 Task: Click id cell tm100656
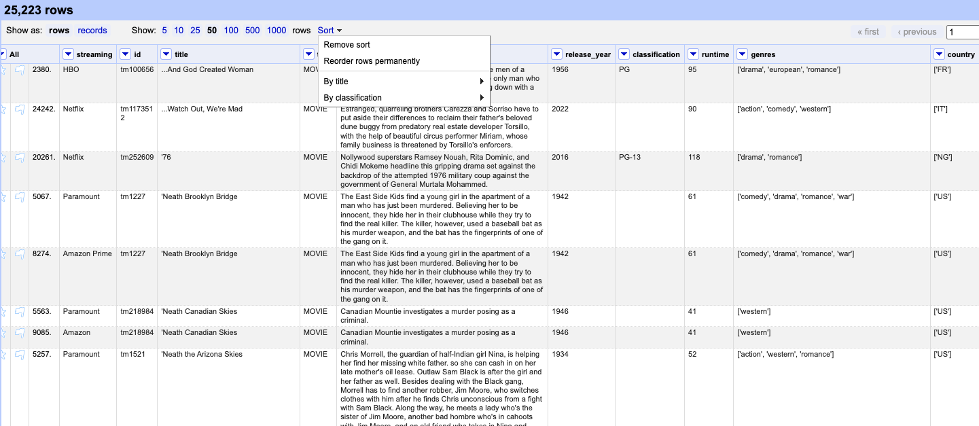point(137,69)
